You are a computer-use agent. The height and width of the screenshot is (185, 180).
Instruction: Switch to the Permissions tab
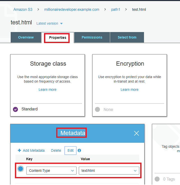92,37
